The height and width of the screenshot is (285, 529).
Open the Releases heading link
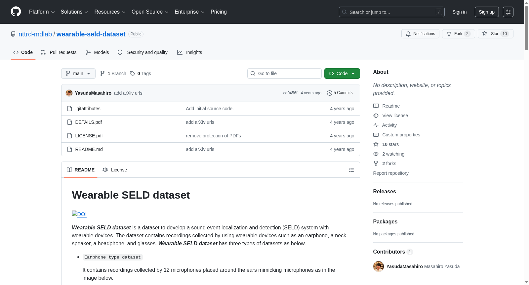click(x=385, y=191)
